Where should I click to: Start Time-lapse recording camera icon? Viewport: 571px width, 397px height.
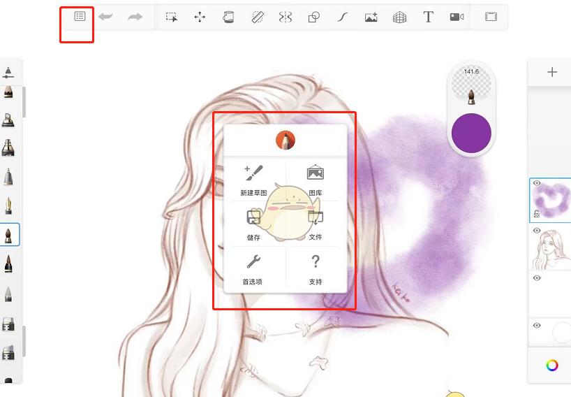pyautogui.click(x=457, y=17)
